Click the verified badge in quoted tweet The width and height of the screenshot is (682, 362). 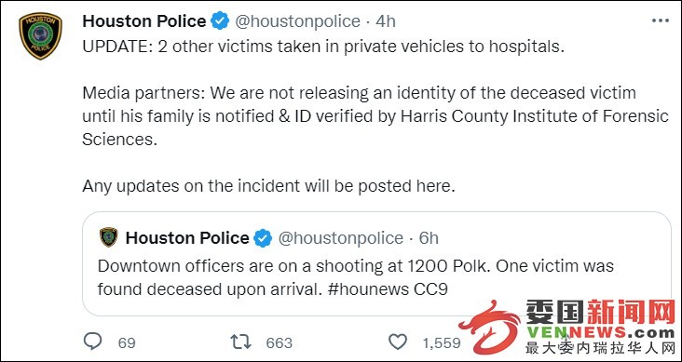click(263, 238)
